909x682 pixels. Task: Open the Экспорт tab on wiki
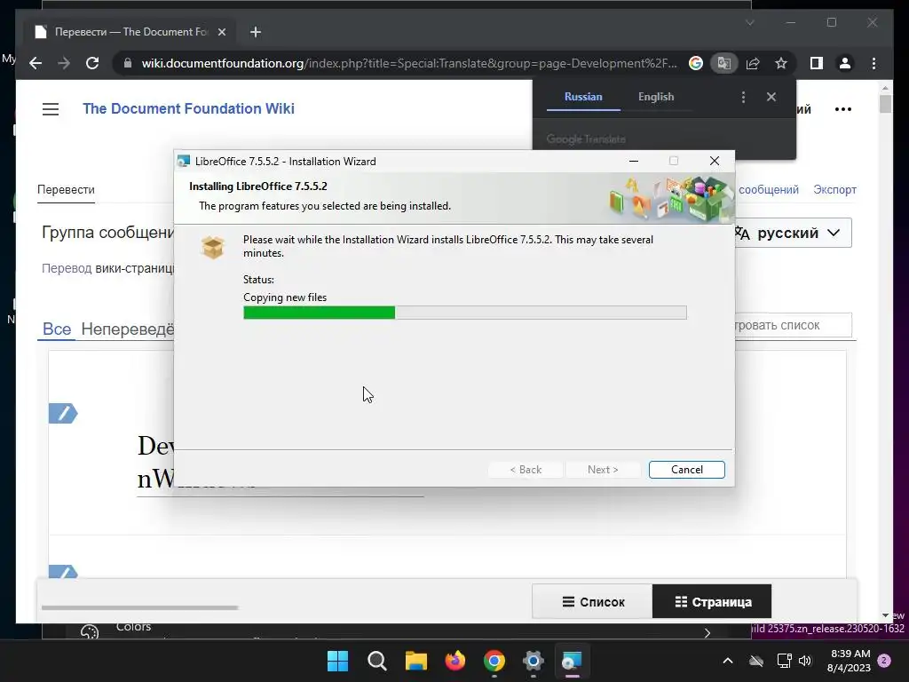[834, 190]
